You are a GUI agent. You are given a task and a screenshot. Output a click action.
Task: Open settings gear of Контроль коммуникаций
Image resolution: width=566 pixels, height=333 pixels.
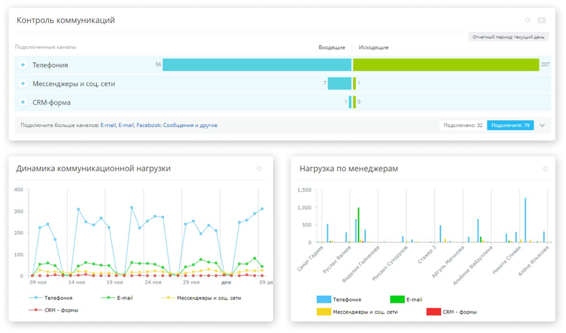528,21
